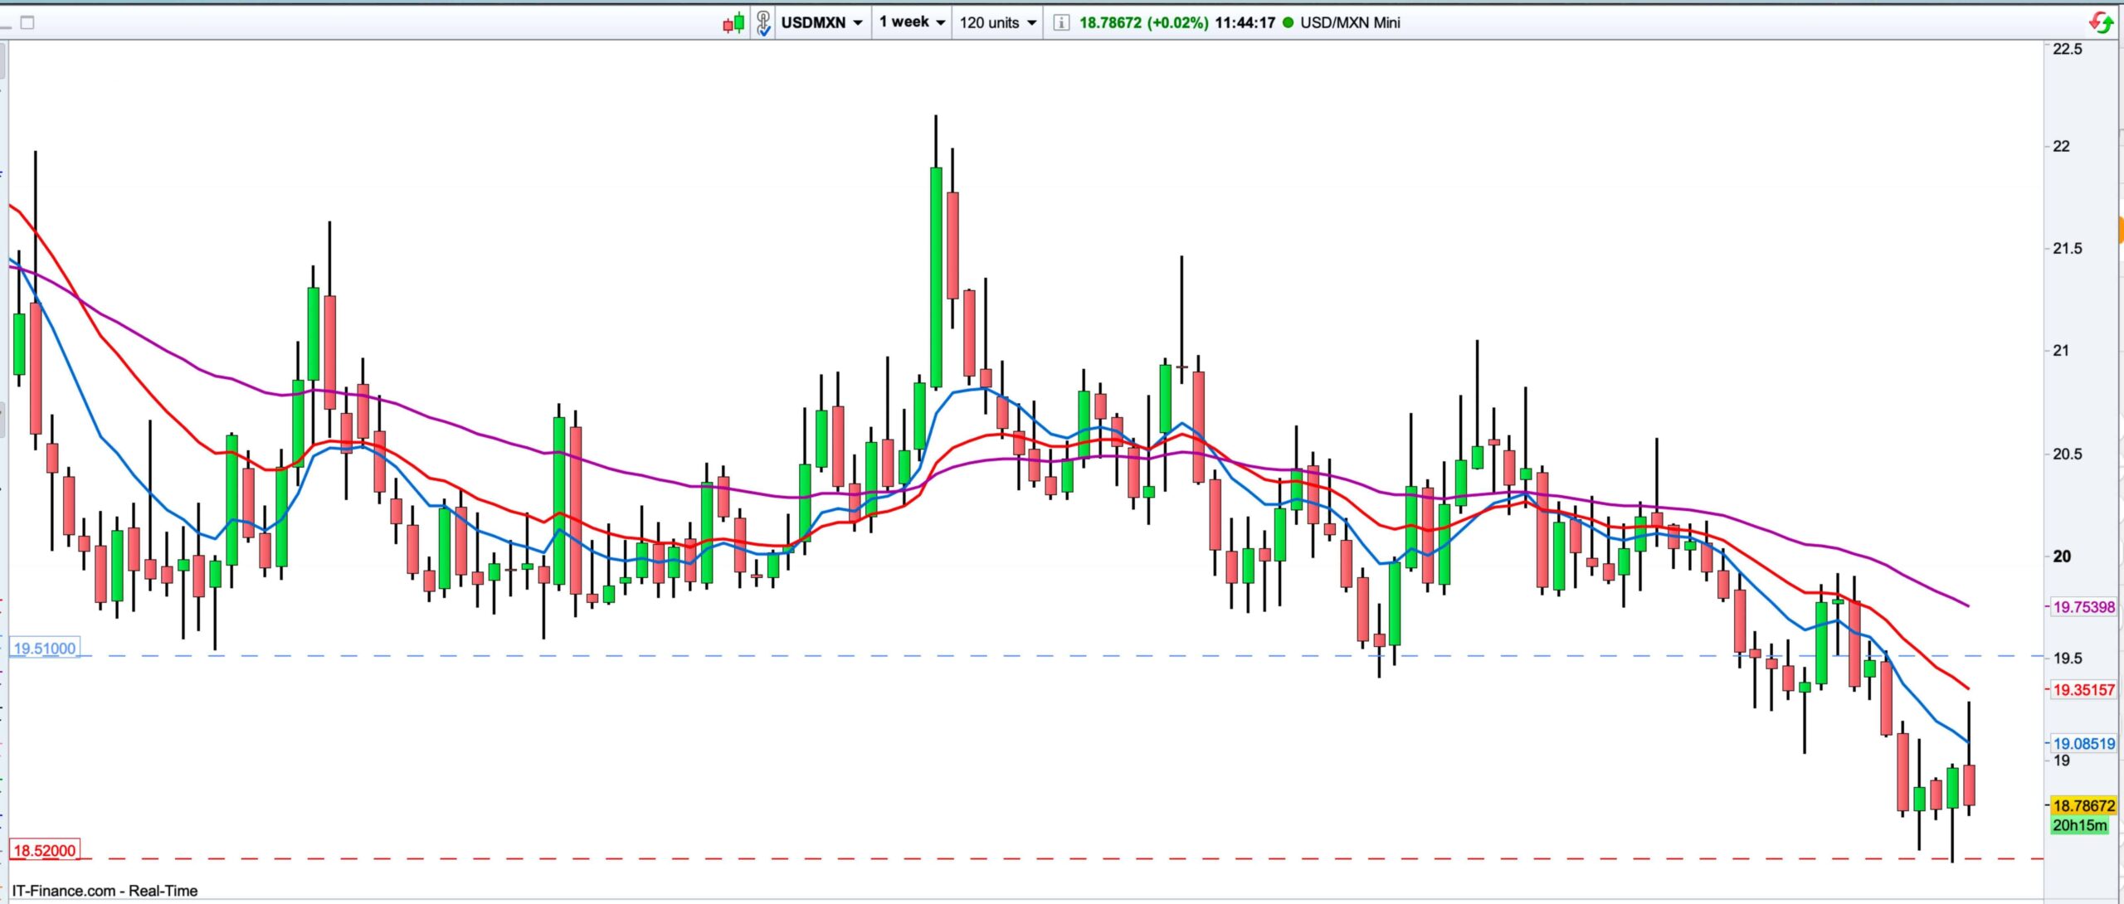2124x904 pixels.
Task: Open the 1 week timeframe dropdown
Action: point(912,22)
